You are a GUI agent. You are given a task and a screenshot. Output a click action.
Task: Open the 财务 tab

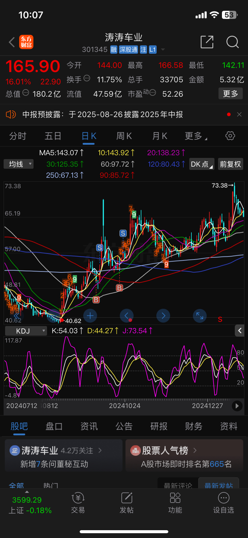pos(194,426)
